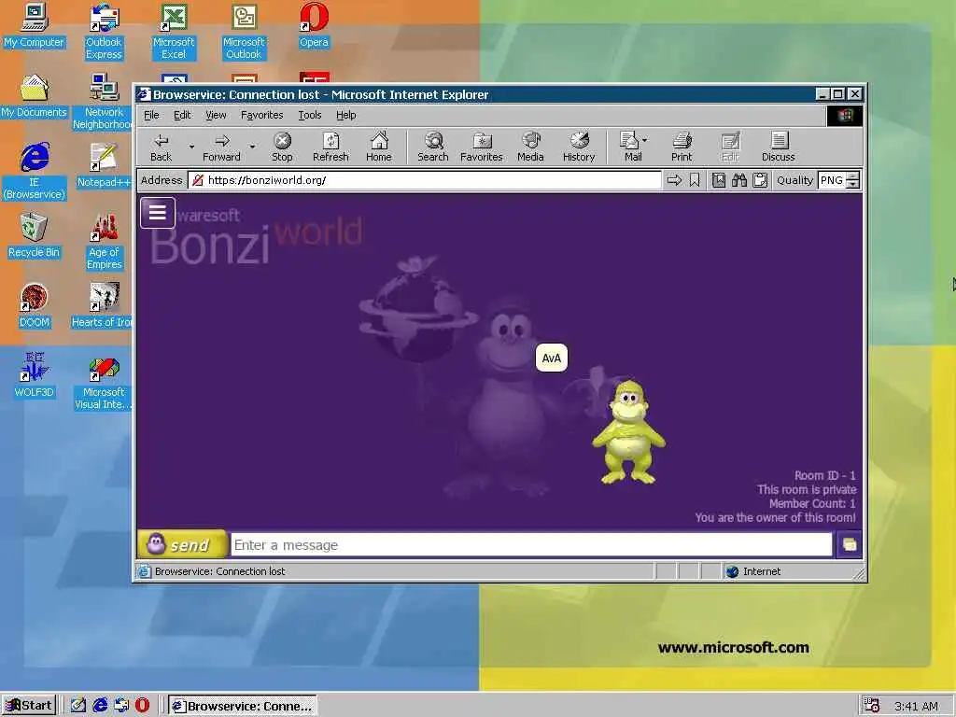
Task: Click the Go arrow beside address bar
Action: 674,180
